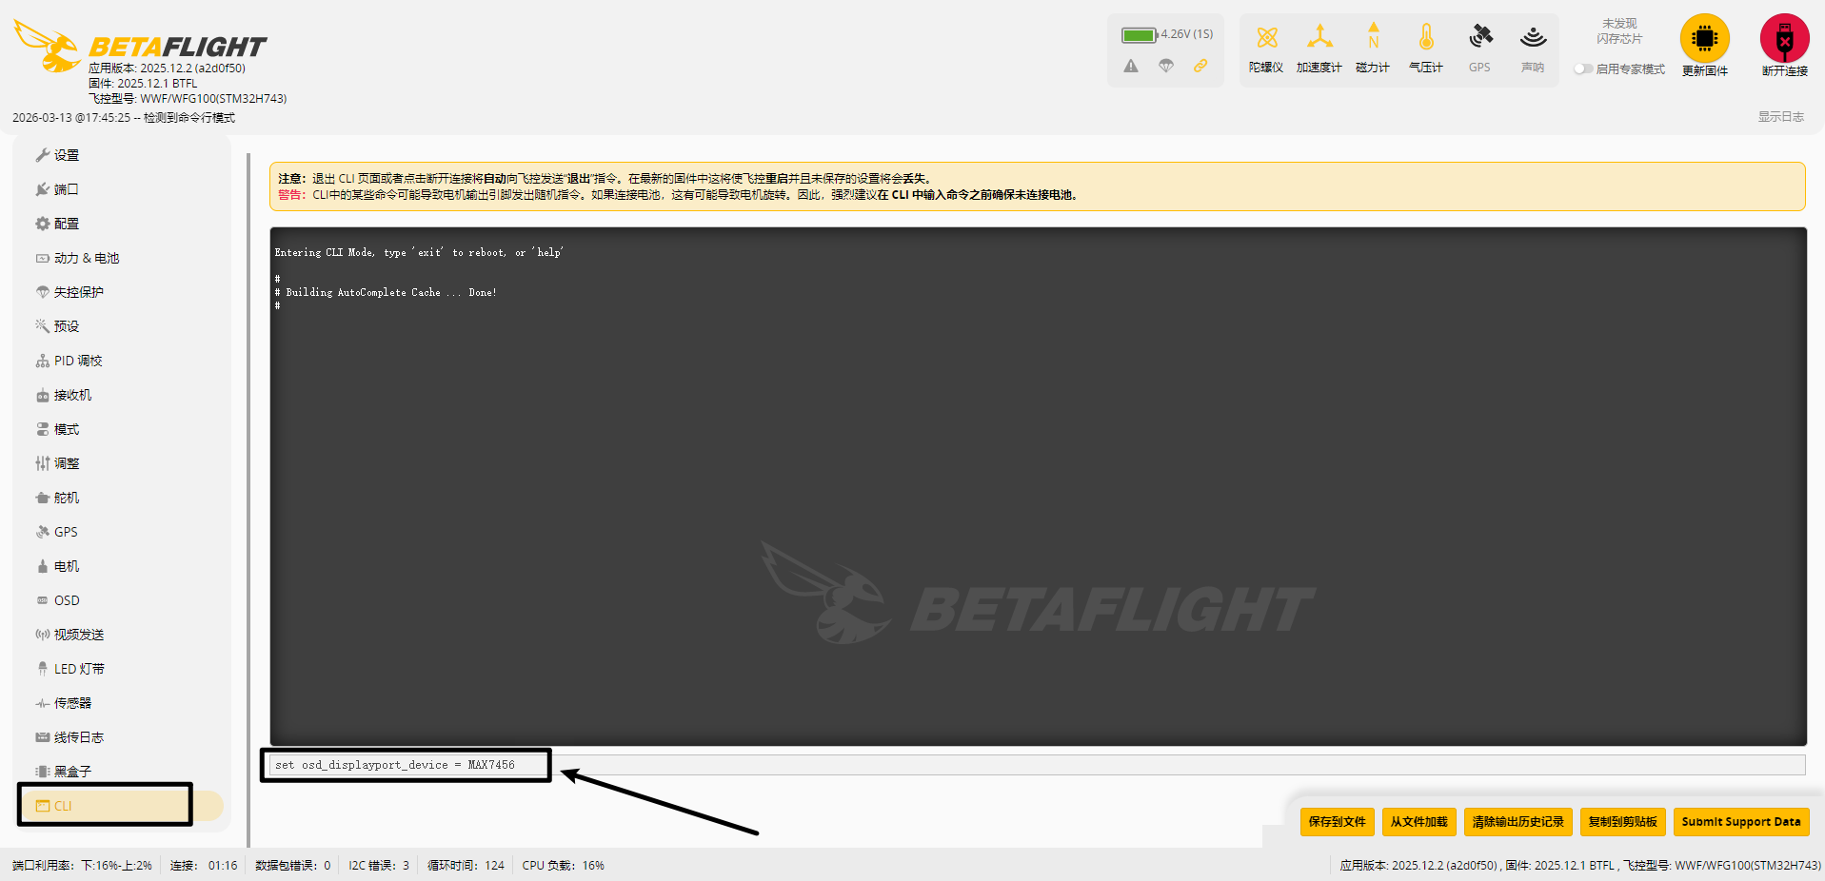The image size is (1825, 881).
Task: Open the PID 调校 tab
Action: [77, 361]
